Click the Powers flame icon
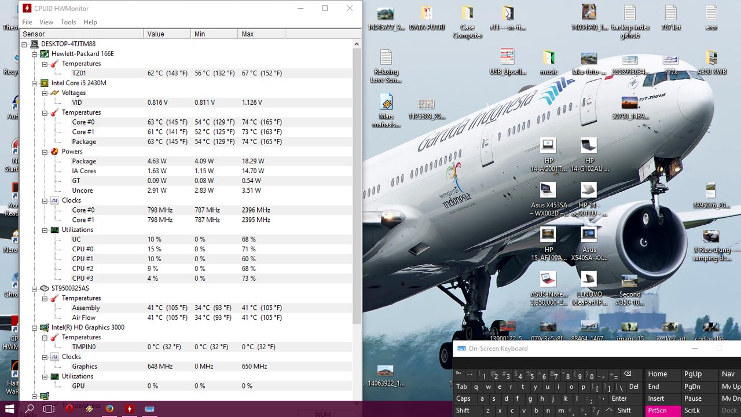The image size is (741, 417). pos(55,151)
